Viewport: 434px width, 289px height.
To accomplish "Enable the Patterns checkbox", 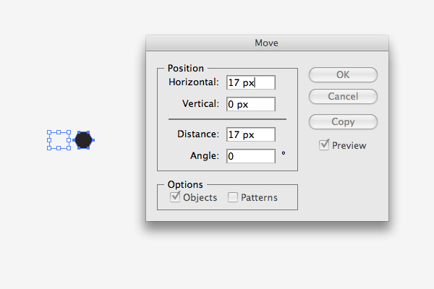I will pyautogui.click(x=233, y=197).
